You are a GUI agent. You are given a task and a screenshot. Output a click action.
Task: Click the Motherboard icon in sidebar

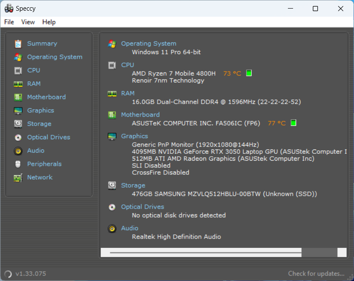[x=18, y=97]
